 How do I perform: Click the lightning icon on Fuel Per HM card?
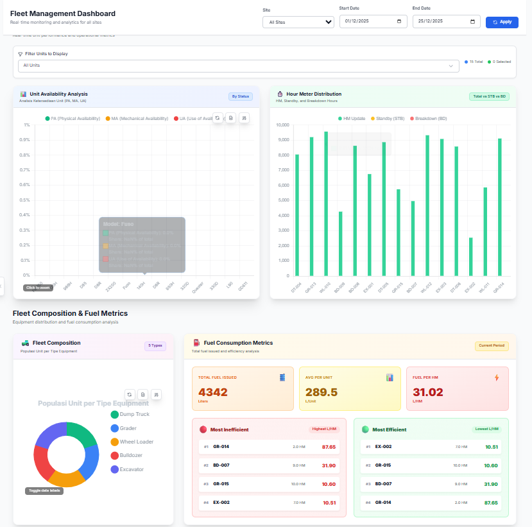(x=495, y=378)
